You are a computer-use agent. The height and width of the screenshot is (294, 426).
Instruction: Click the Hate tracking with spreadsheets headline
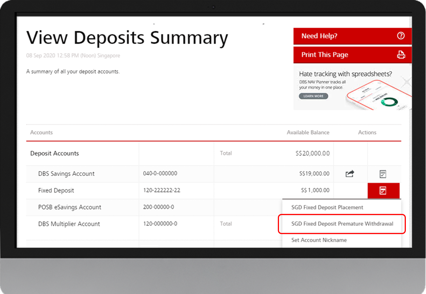pos(345,74)
